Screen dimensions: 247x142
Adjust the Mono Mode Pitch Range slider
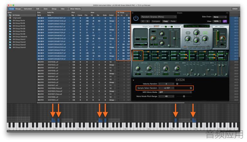click(x=184, y=96)
